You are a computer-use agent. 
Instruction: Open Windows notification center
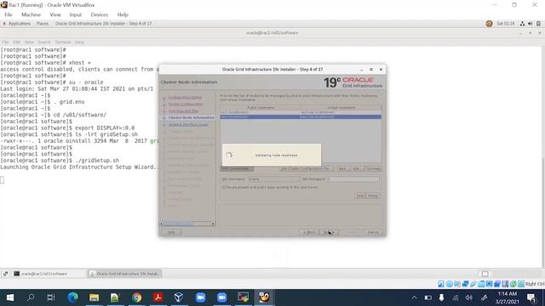pos(531,297)
